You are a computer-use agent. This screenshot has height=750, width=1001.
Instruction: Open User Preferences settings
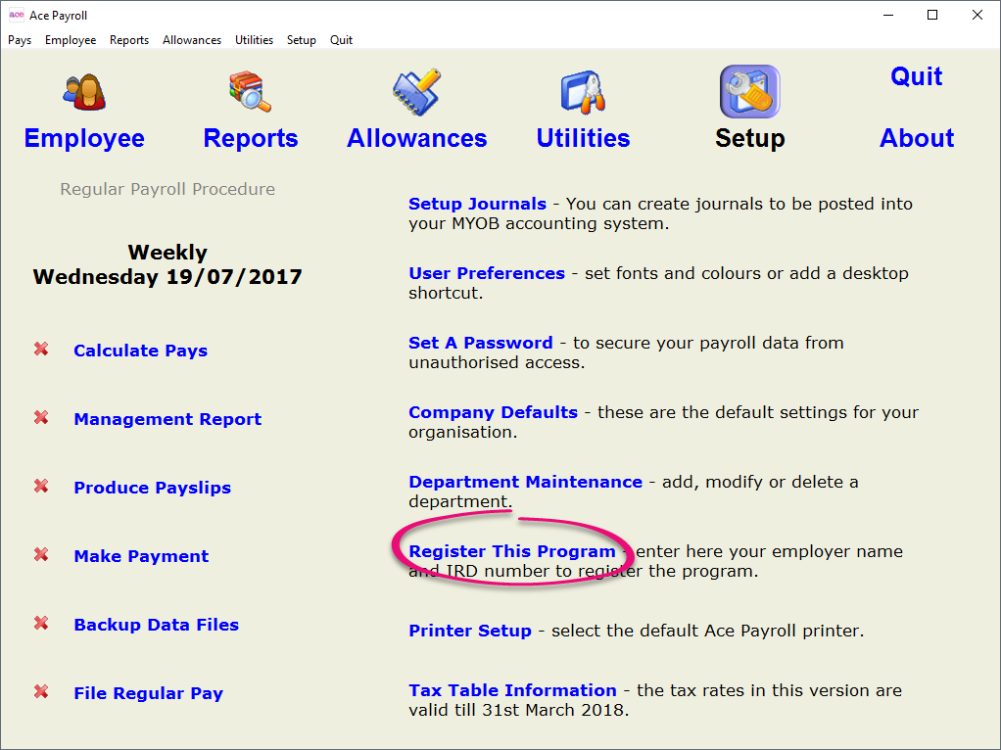tap(486, 273)
